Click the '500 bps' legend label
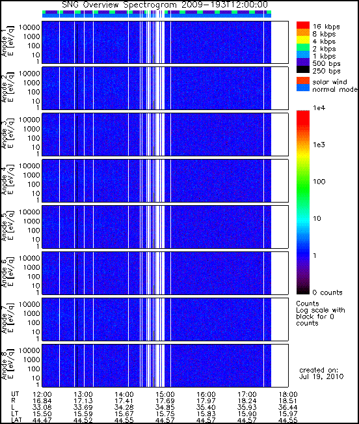This screenshot has width=359, height=424. [326, 64]
